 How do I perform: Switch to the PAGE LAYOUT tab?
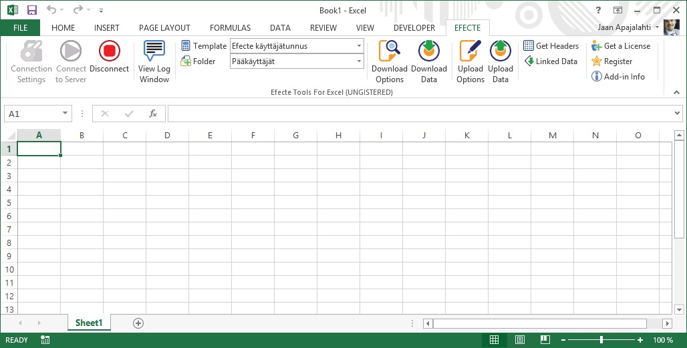tap(164, 27)
